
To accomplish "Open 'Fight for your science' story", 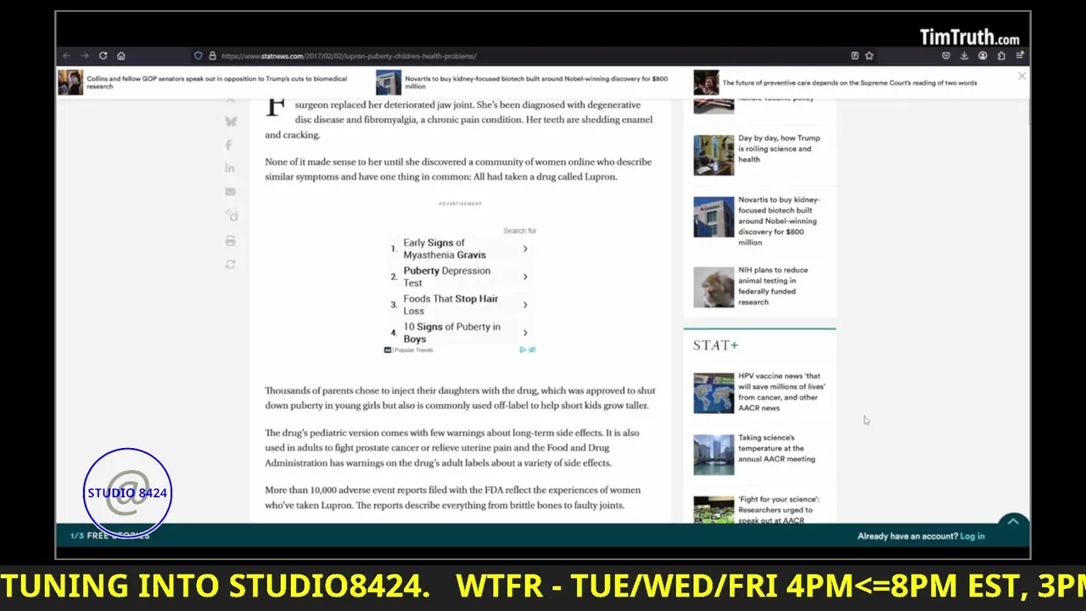I will point(778,509).
